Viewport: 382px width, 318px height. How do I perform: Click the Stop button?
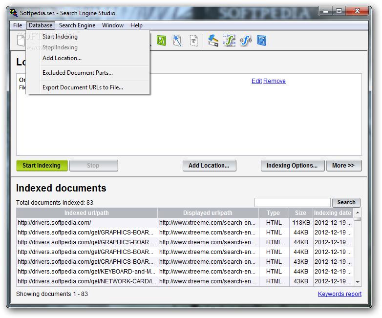point(94,166)
